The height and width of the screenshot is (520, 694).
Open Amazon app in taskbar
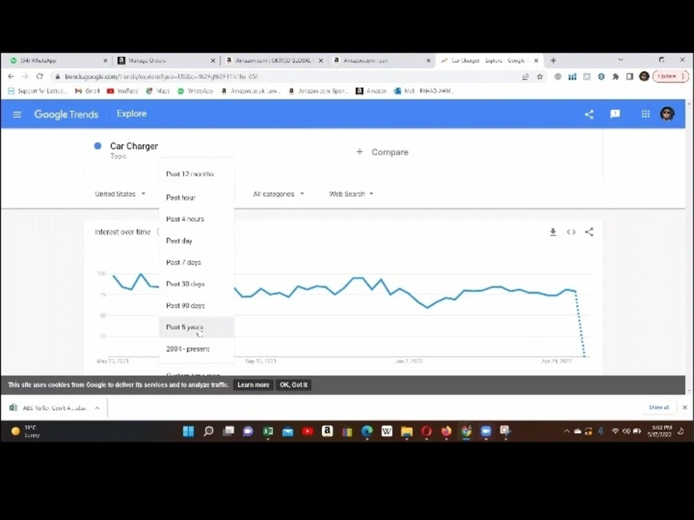pyautogui.click(x=328, y=431)
